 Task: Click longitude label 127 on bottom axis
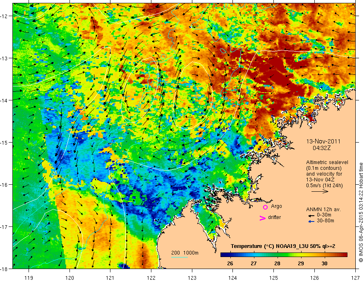click(355, 278)
